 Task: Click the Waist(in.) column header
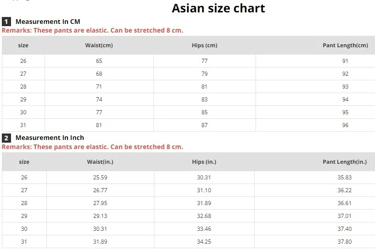click(100, 162)
